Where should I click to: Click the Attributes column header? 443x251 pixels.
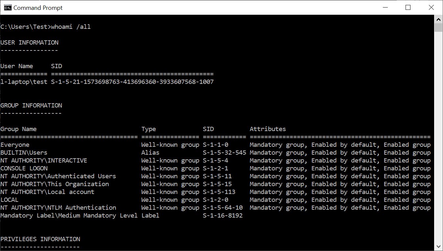point(268,129)
